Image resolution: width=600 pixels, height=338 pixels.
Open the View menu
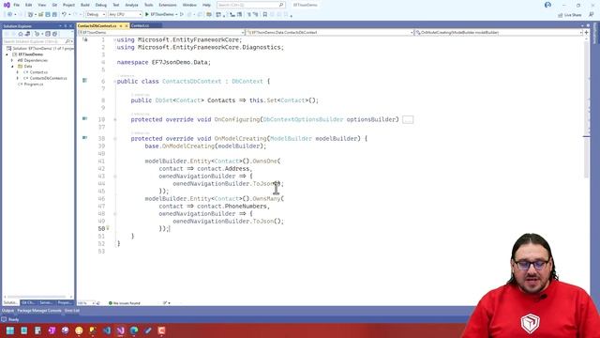pyautogui.click(x=41, y=5)
